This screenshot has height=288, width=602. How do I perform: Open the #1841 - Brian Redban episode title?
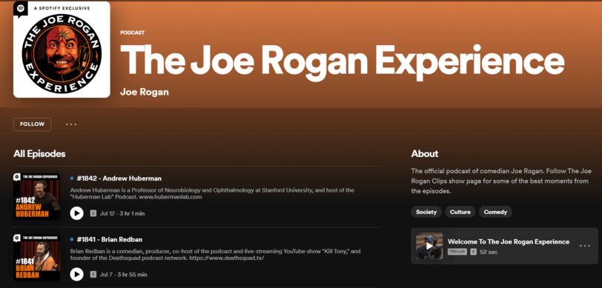(x=110, y=240)
